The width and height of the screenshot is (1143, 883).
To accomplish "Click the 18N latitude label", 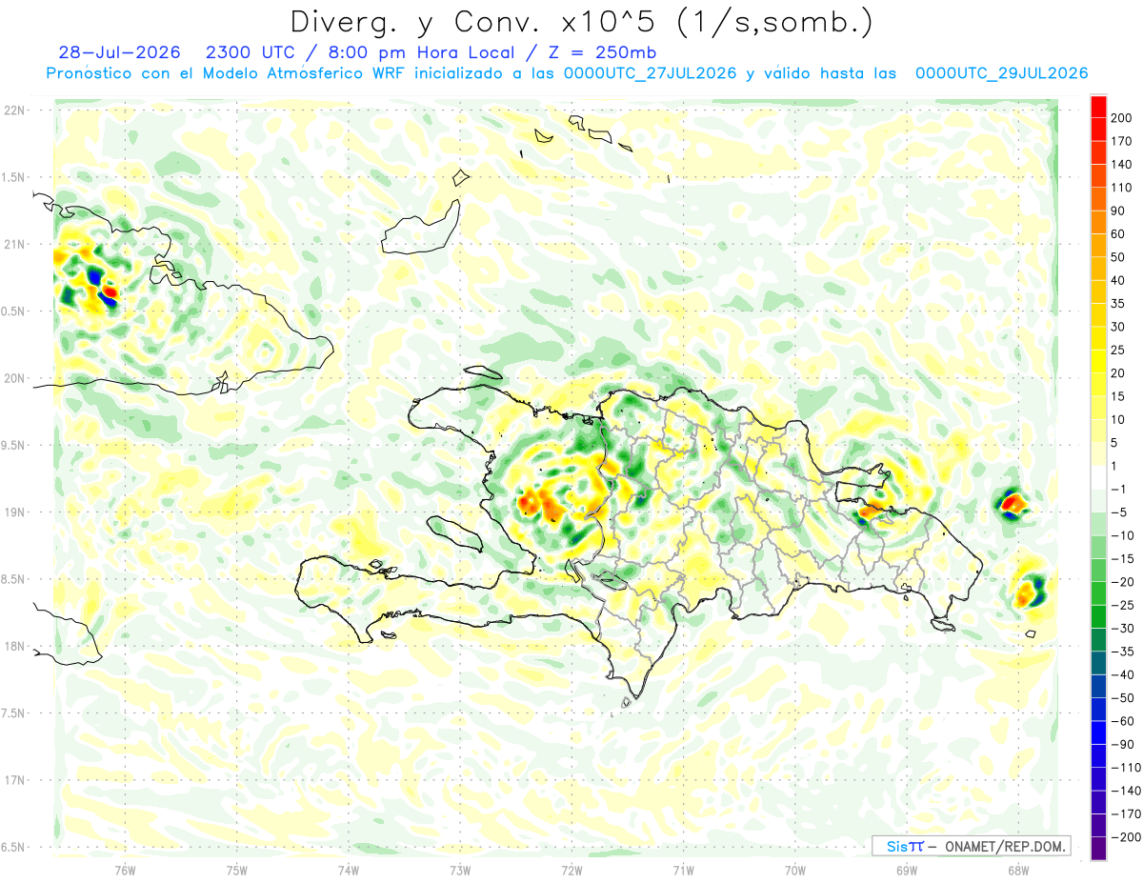I will click(14, 646).
